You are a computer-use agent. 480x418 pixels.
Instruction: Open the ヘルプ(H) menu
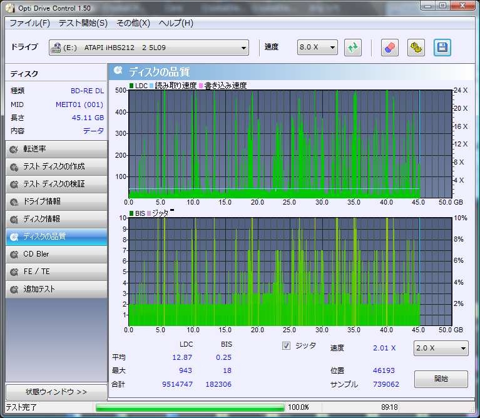point(176,23)
